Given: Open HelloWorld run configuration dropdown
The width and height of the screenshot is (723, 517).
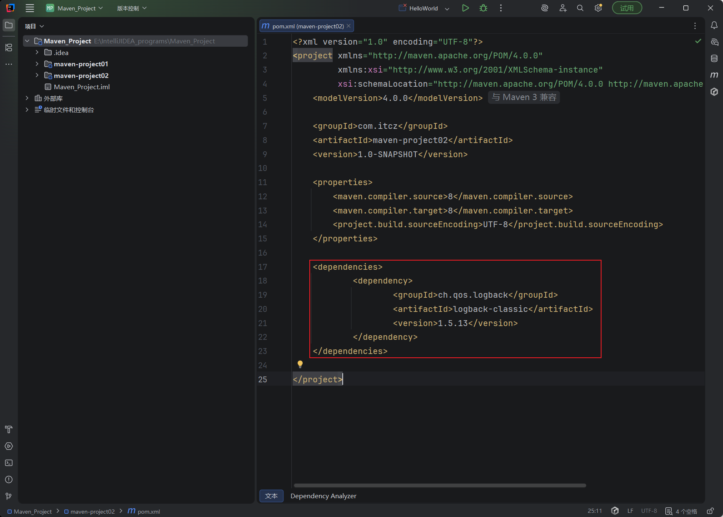Looking at the screenshot, I should (424, 8).
